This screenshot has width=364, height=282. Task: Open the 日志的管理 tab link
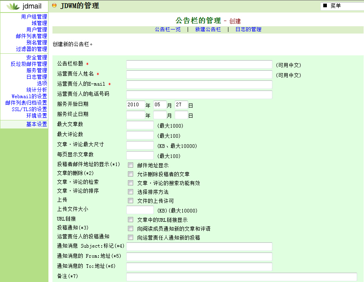(249, 29)
